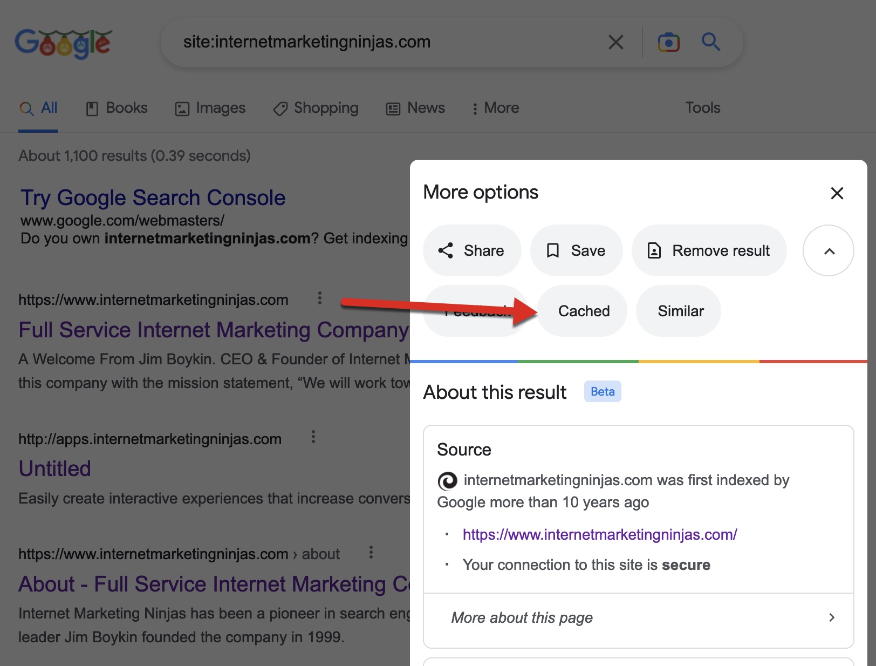Open the Cached version of the page
876x666 pixels.
click(583, 311)
